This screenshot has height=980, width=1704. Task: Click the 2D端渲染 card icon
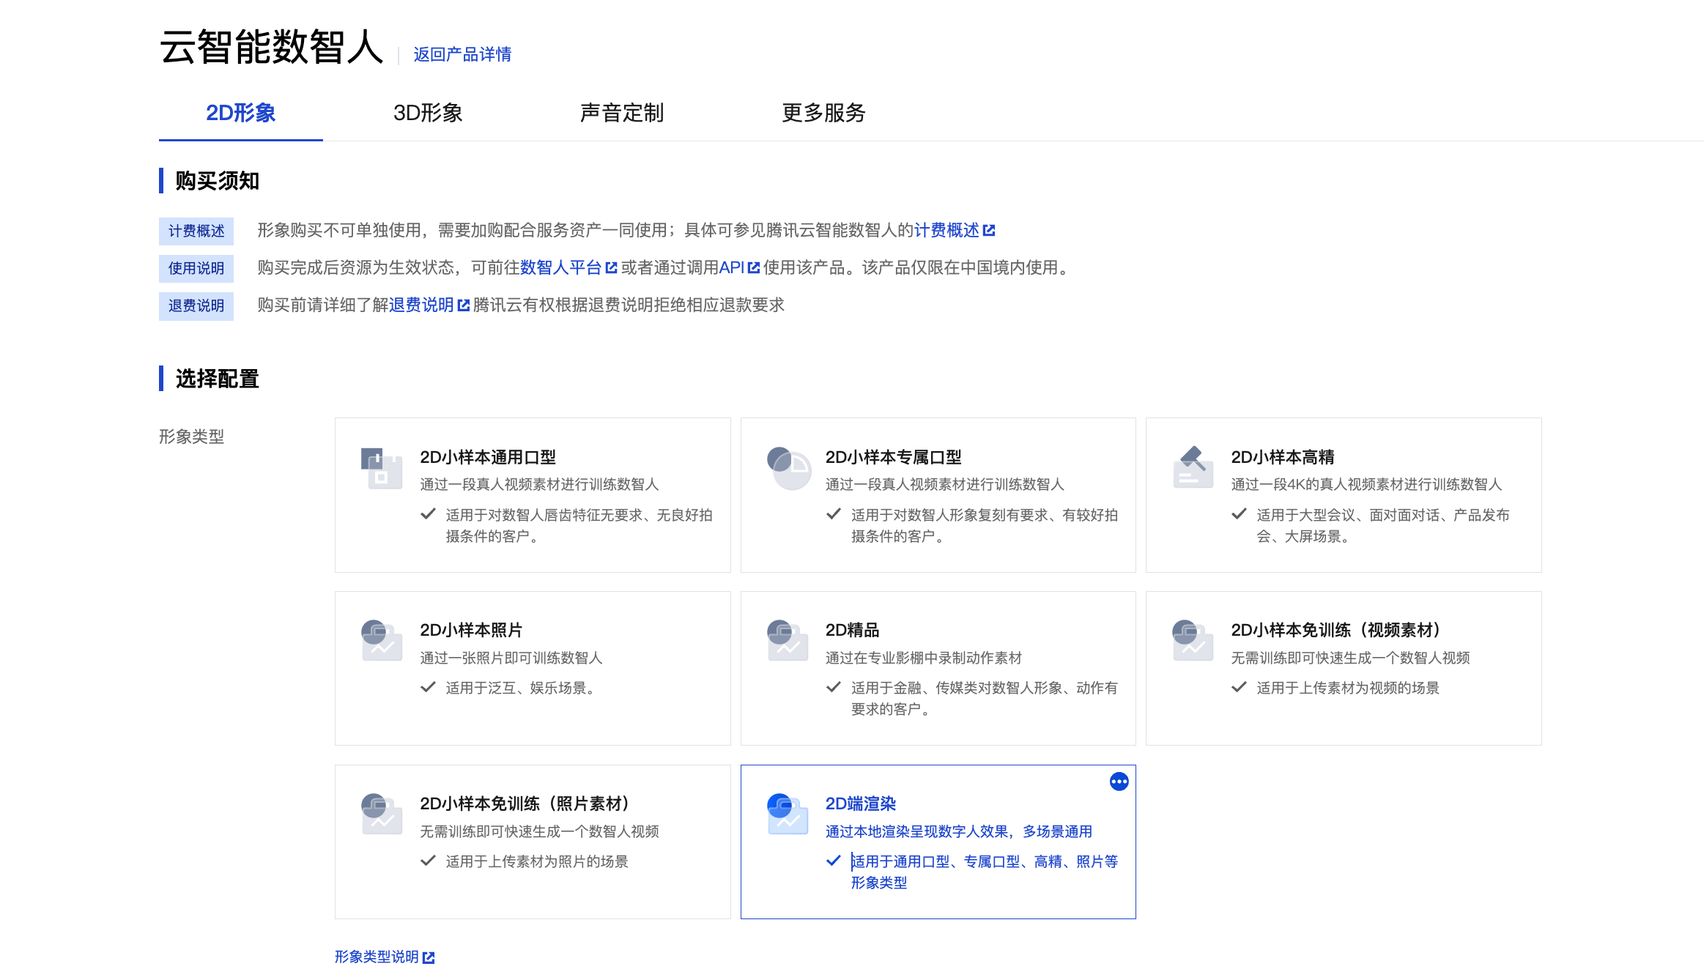click(x=788, y=814)
